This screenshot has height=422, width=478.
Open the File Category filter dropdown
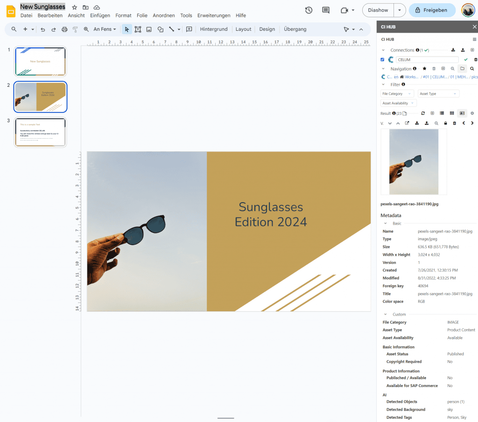397,93
